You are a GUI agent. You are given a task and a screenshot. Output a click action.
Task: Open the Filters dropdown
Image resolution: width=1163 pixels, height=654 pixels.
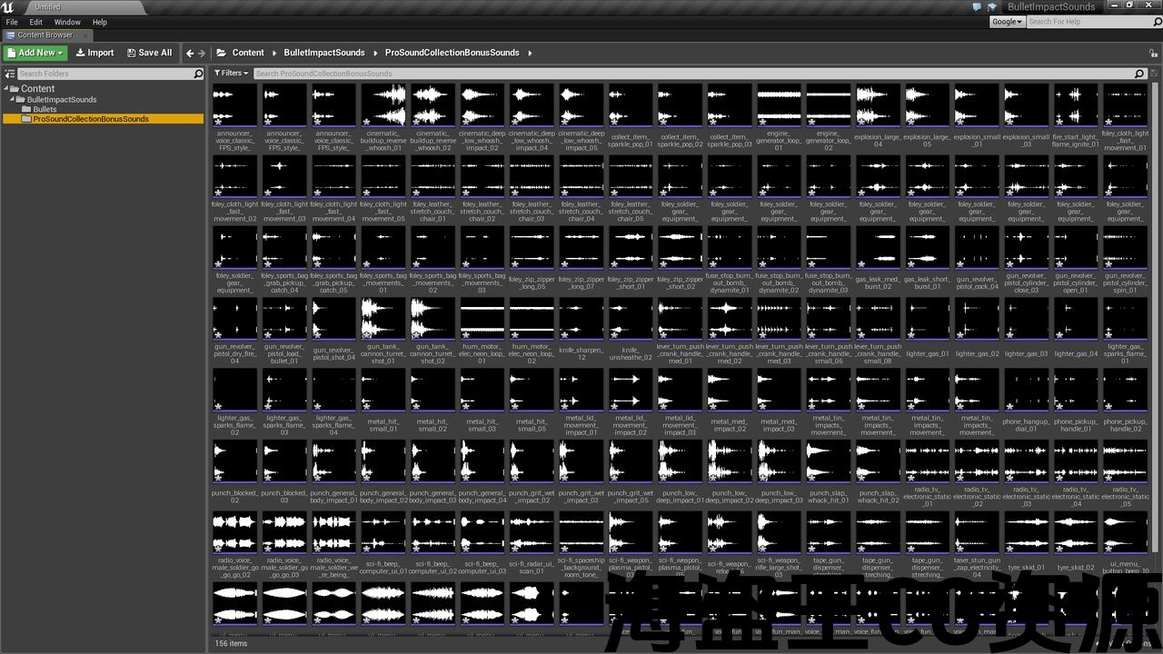pyautogui.click(x=230, y=74)
